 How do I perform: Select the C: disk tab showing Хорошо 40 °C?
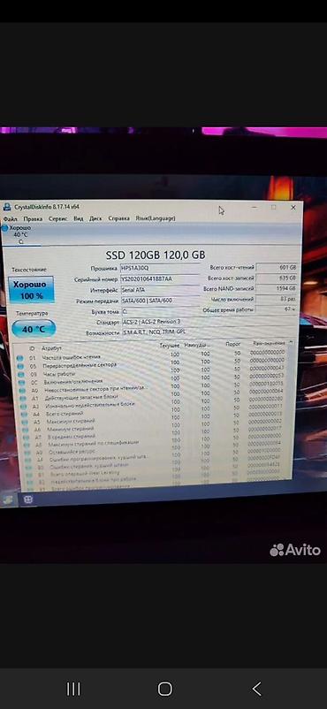click(20, 234)
